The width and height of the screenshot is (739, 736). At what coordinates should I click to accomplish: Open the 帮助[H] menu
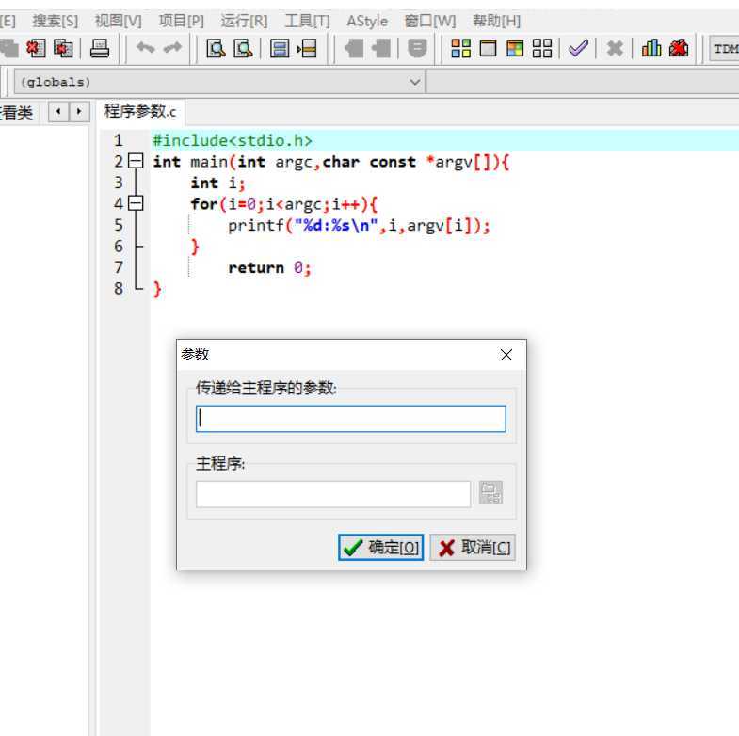coord(497,22)
